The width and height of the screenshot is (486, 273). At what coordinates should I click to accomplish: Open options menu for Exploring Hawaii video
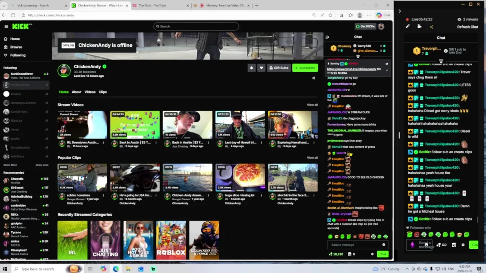[314, 143]
